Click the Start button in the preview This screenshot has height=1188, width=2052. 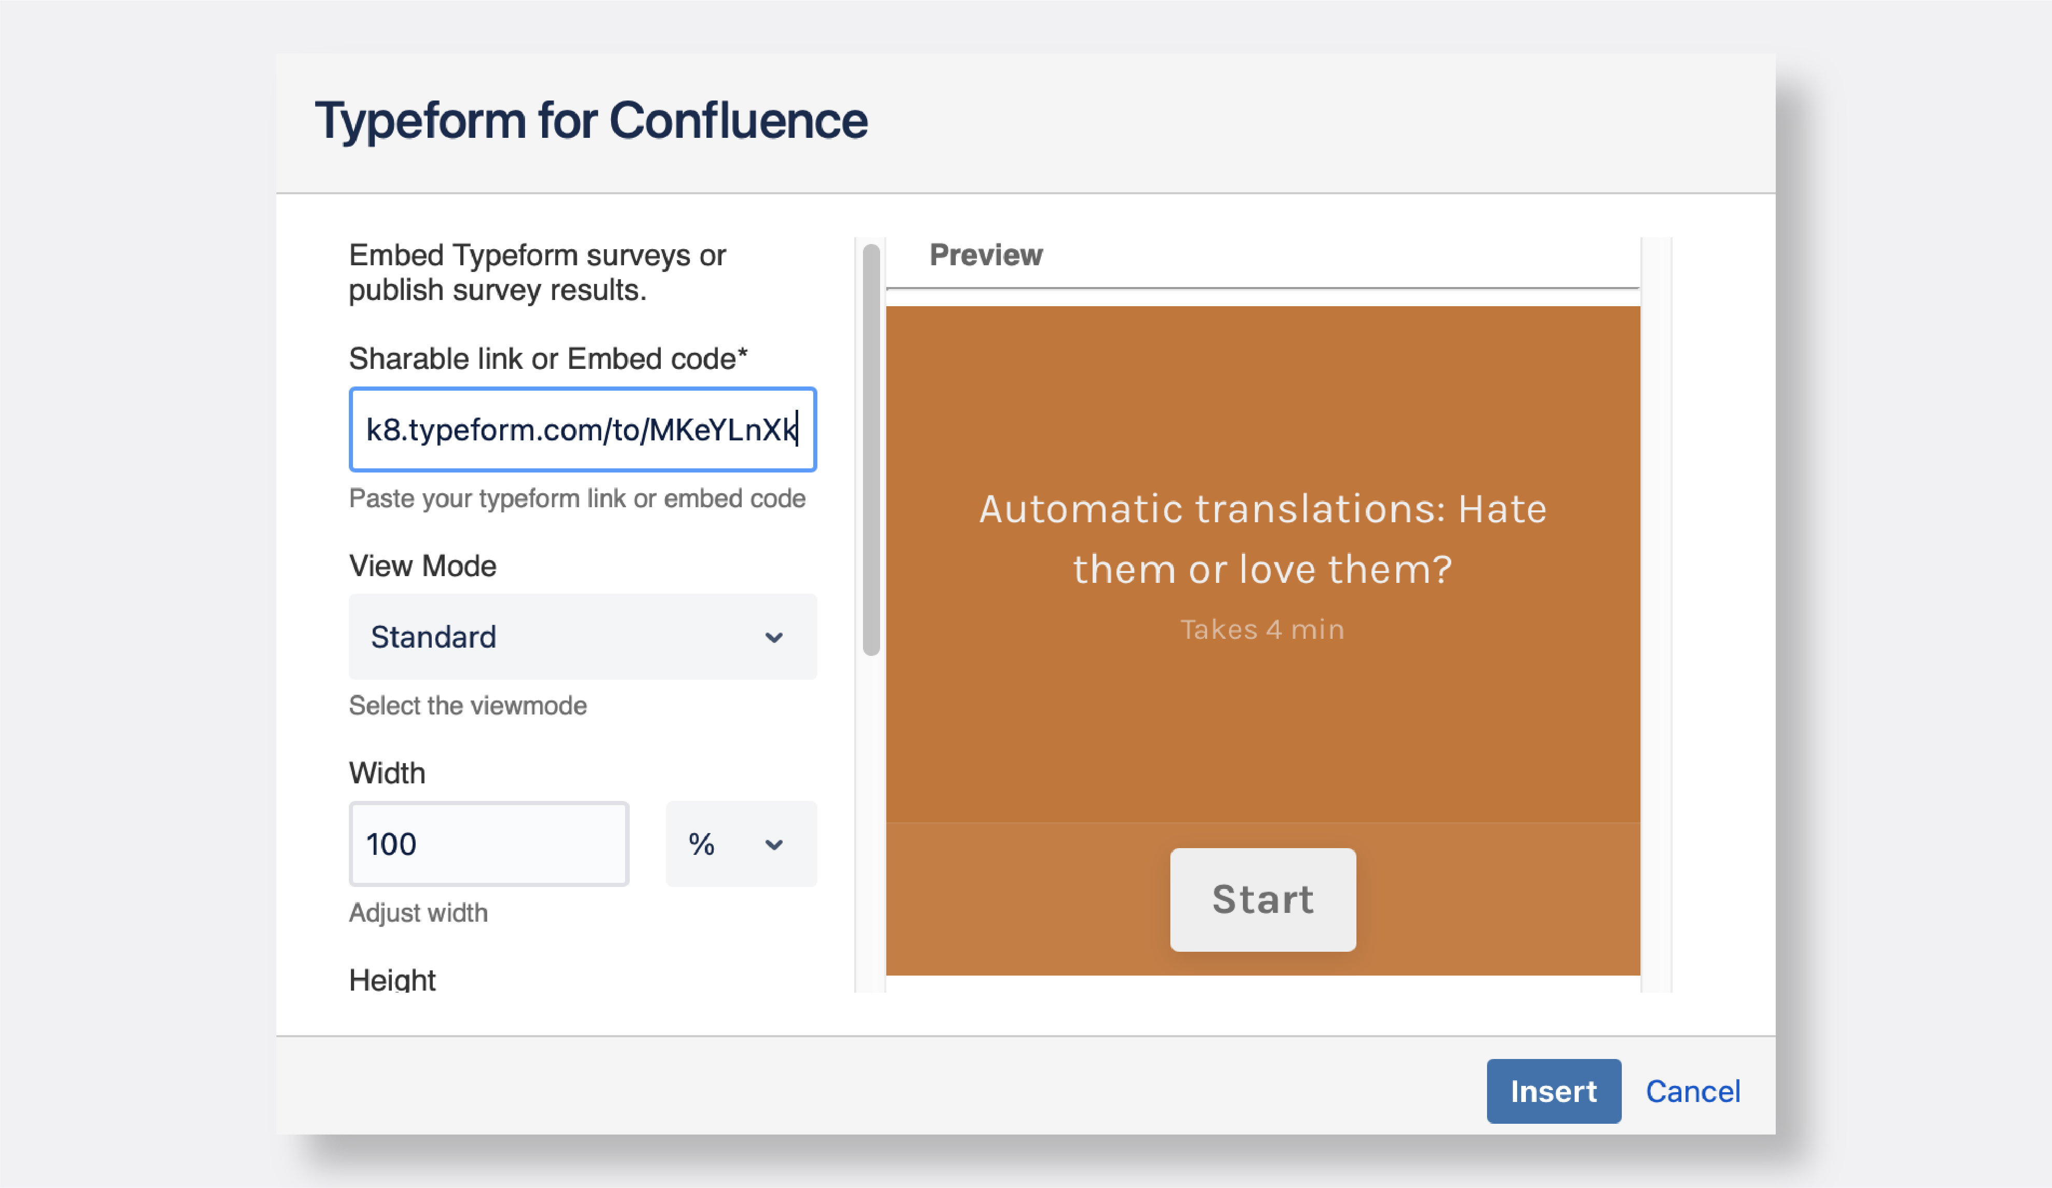click(1263, 900)
